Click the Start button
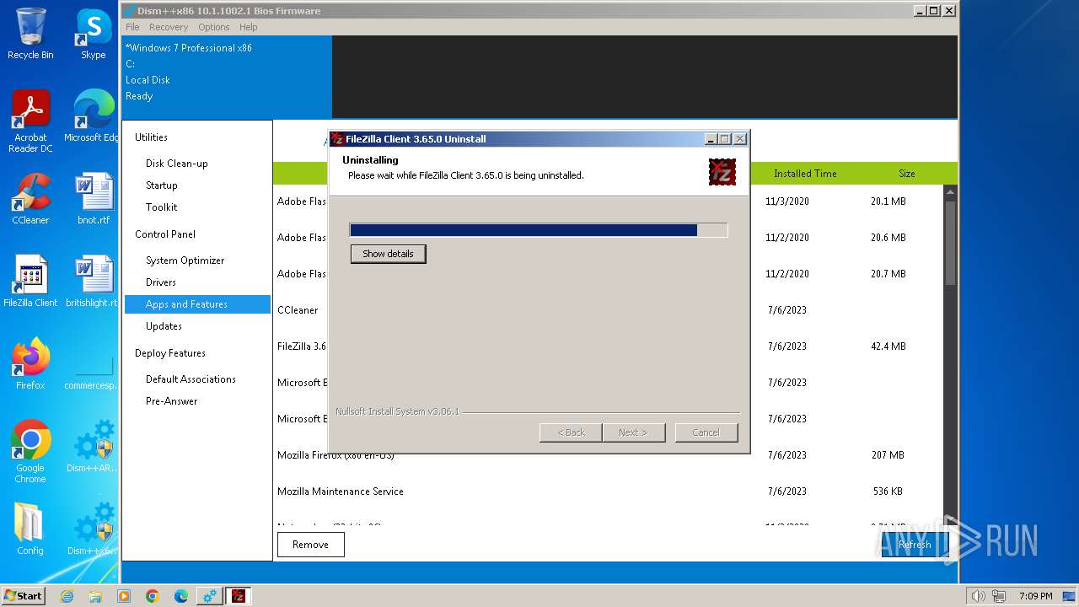This screenshot has width=1079, height=607. pos(24,595)
